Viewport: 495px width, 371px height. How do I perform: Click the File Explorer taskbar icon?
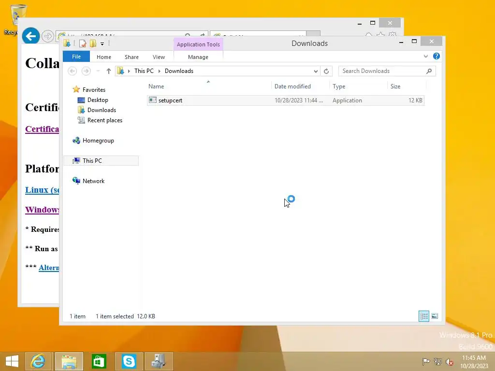point(69,361)
